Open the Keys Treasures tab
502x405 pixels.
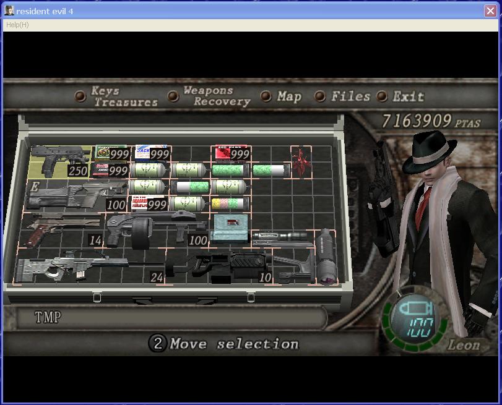tap(116, 96)
